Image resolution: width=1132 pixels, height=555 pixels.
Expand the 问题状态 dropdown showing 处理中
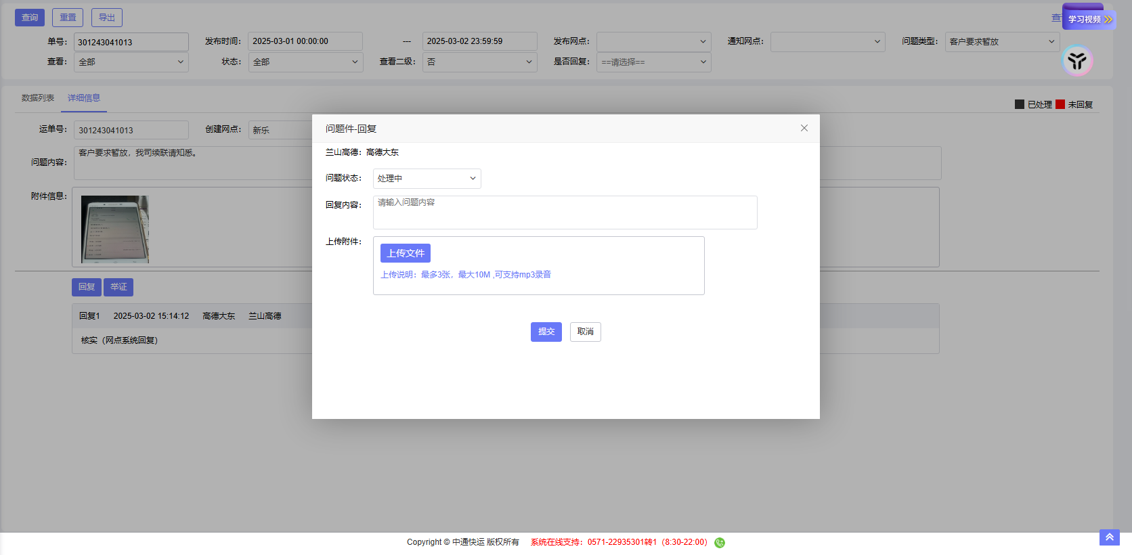tap(427, 179)
